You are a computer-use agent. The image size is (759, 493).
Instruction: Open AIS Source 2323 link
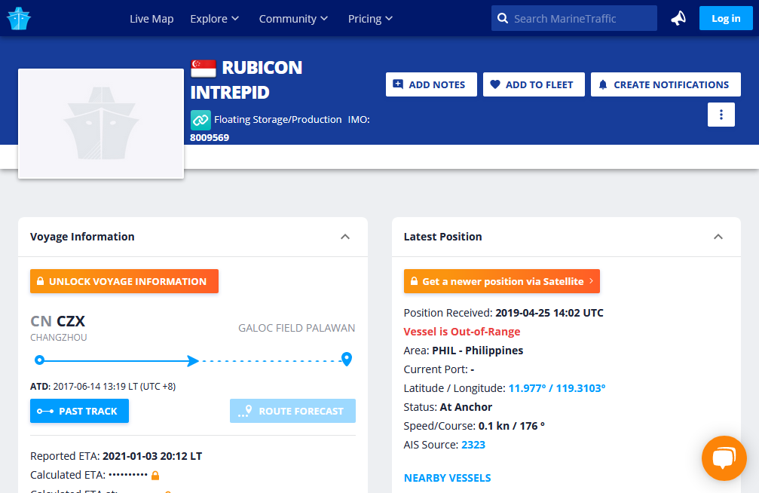click(x=473, y=445)
